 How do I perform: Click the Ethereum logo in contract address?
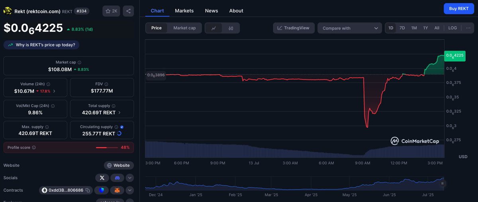pyautogui.click(x=45, y=190)
